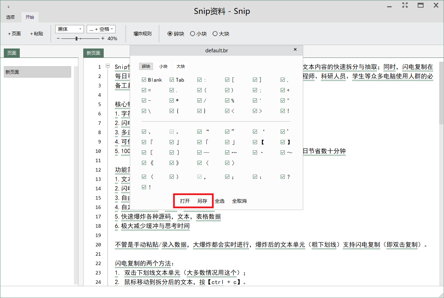This screenshot has height=298, width=444.
Task: Switch to the 开始 ribbon tab
Action: click(x=30, y=17)
